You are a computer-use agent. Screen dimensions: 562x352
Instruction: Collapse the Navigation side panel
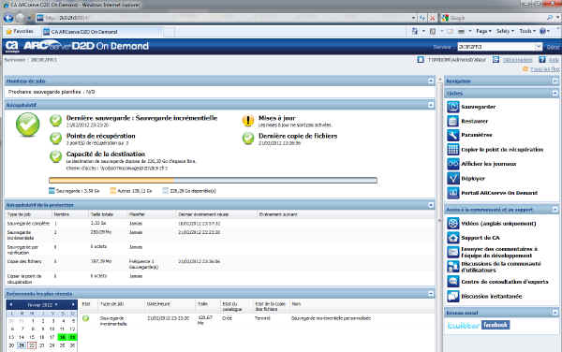coord(555,81)
